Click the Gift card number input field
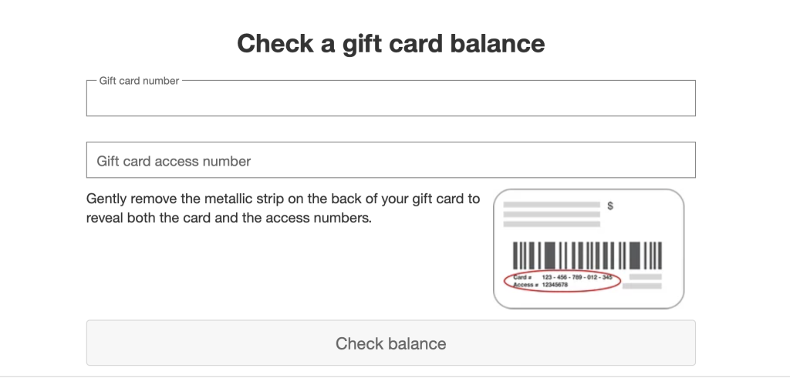 click(390, 100)
